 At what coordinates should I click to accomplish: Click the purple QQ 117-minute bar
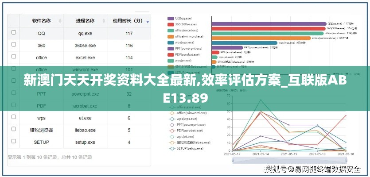269,24
